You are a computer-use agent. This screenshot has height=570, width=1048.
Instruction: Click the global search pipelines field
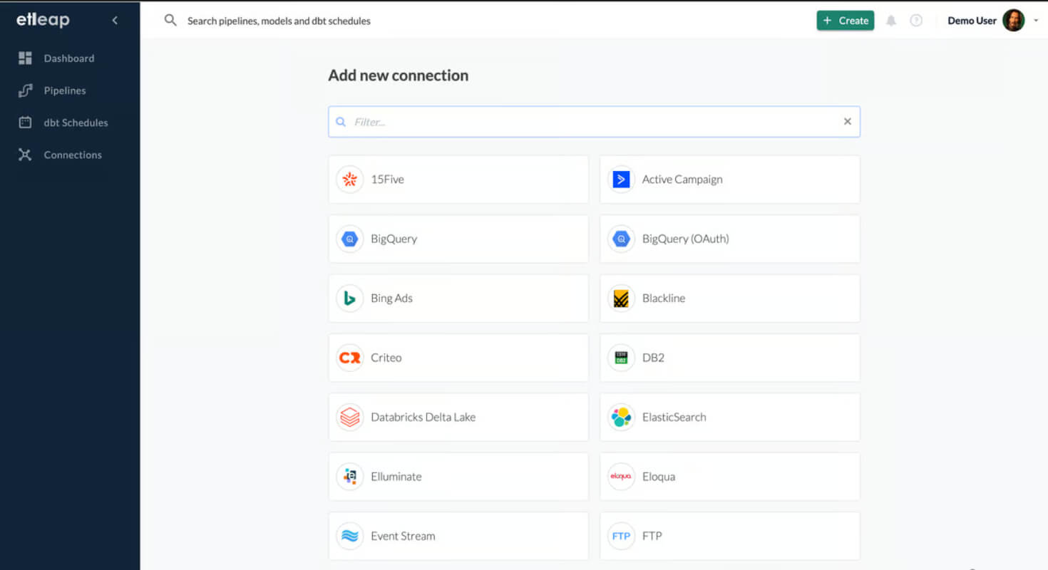[x=279, y=21]
